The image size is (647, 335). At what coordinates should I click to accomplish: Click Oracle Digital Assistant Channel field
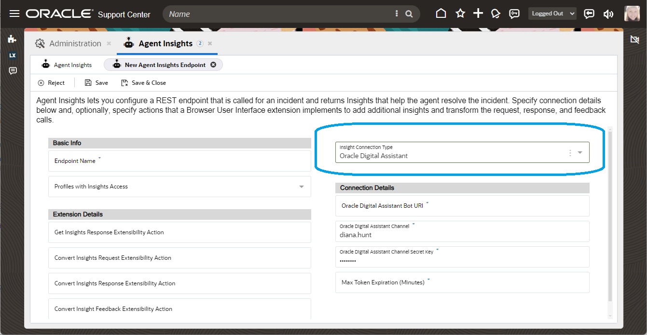[x=462, y=231]
